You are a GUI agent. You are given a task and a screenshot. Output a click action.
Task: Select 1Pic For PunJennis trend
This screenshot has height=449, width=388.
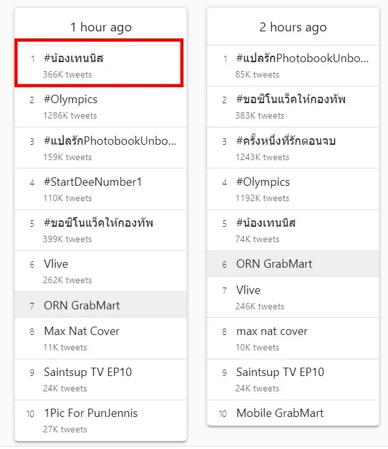click(x=90, y=413)
